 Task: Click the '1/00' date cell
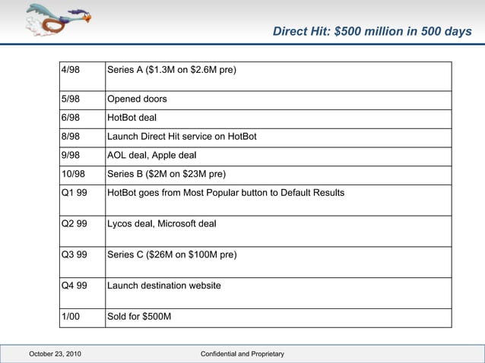82,318
